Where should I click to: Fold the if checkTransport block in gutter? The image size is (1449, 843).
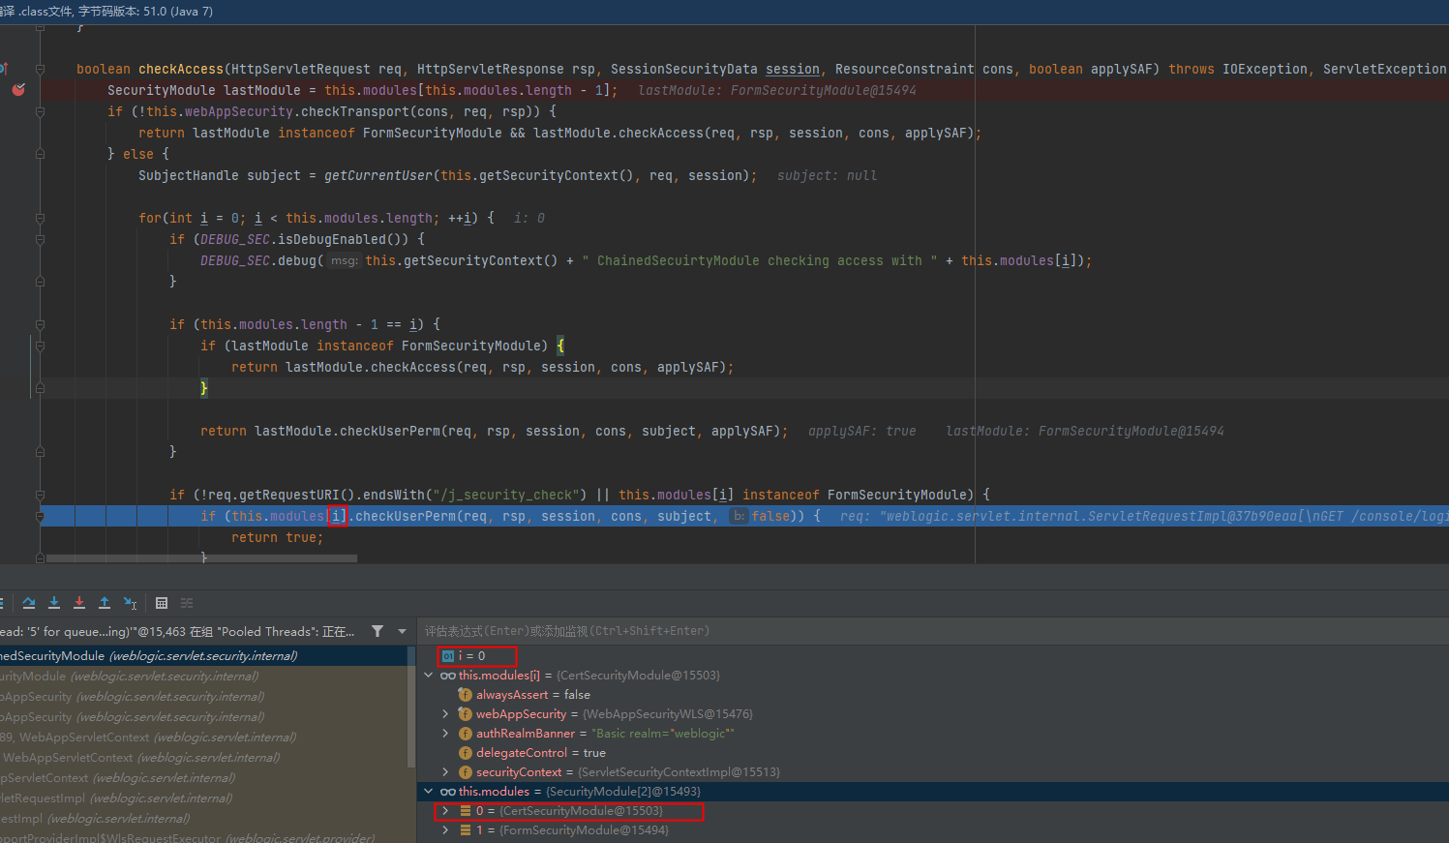(x=40, y=111)
